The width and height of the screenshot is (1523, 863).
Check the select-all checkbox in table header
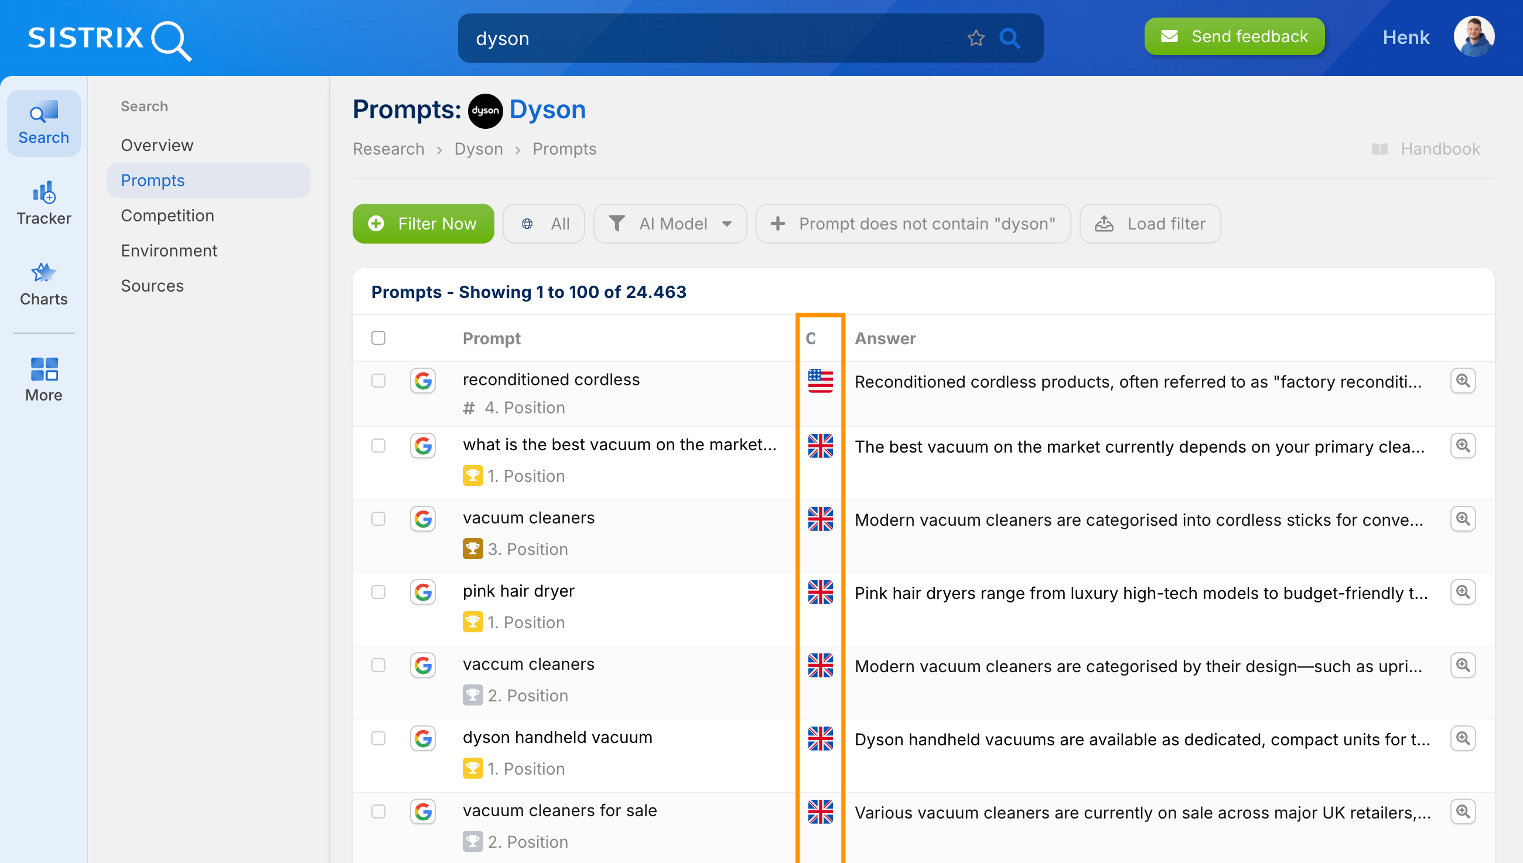pos(378,338)
